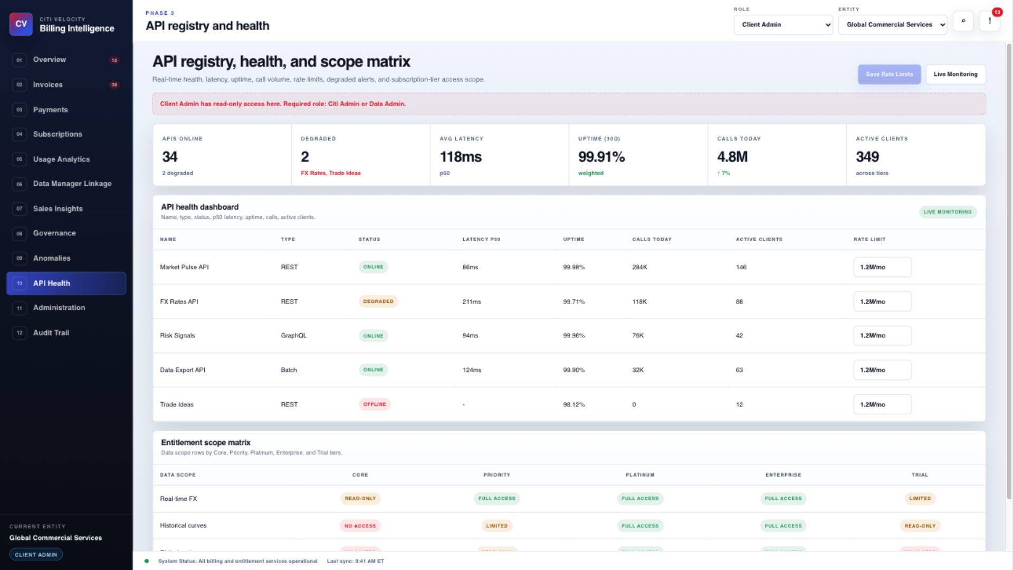
Task: Select the active API Health item
Action: (x=66, y=283)
